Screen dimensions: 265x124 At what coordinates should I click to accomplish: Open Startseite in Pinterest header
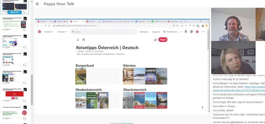pyautogui.click(x=144, y=32)
